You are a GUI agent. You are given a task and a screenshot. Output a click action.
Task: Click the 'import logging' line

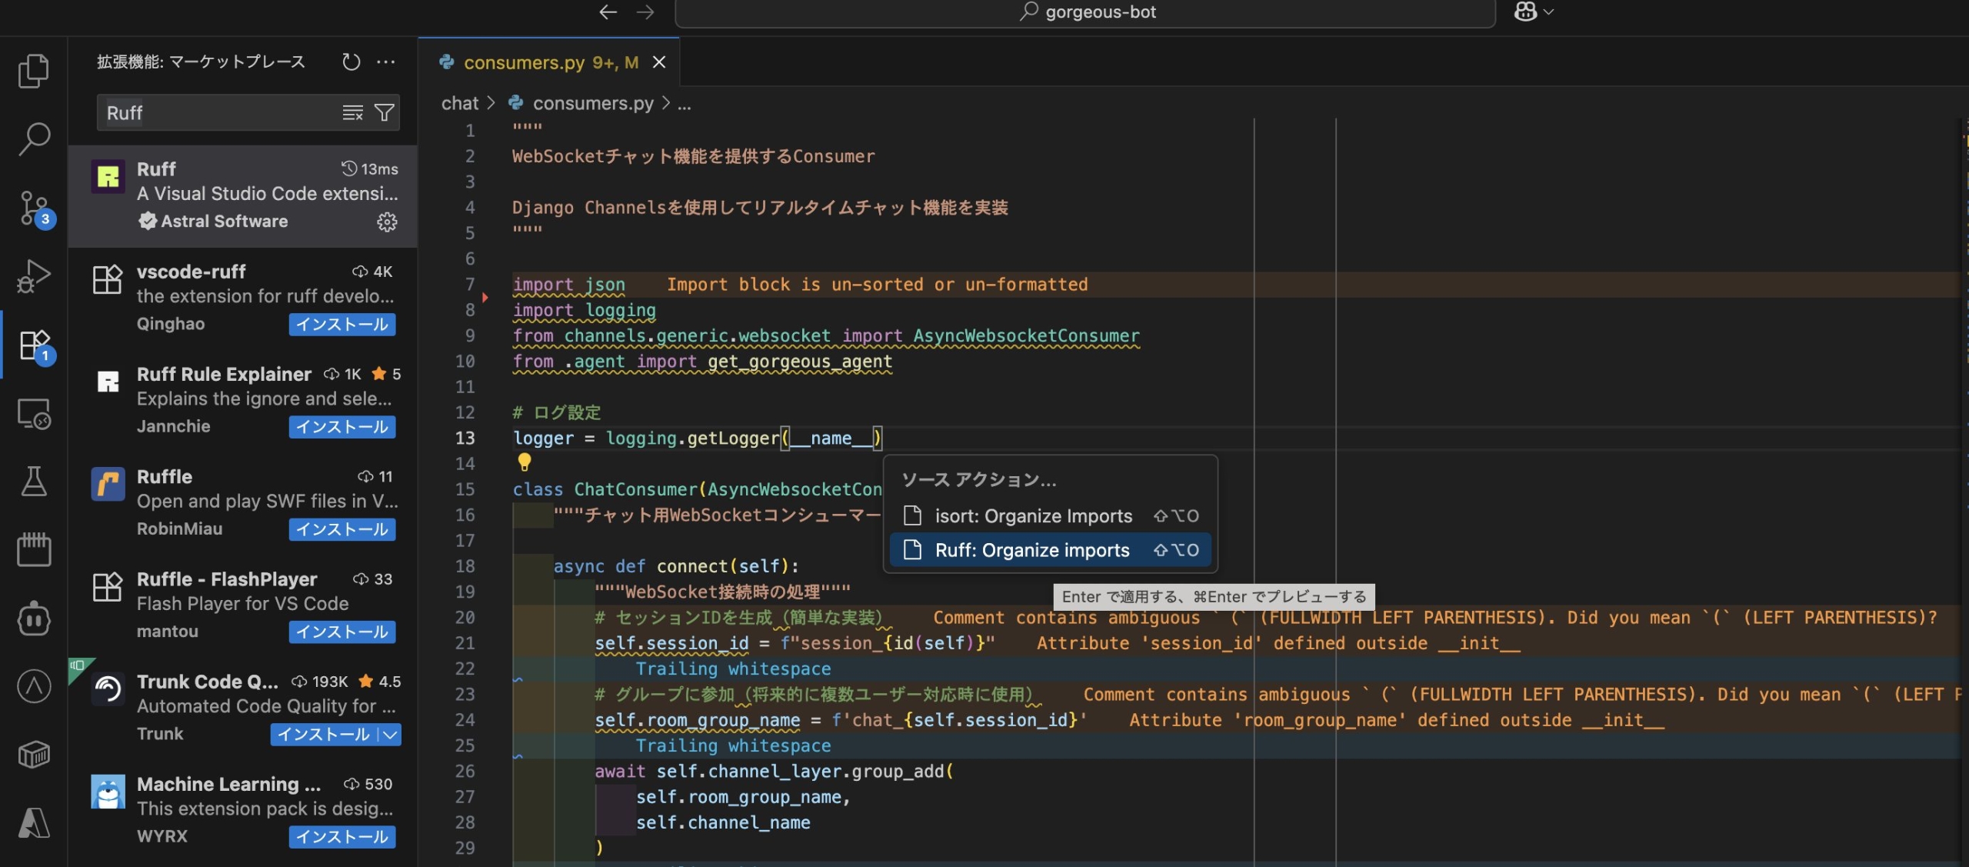point(585,310)
